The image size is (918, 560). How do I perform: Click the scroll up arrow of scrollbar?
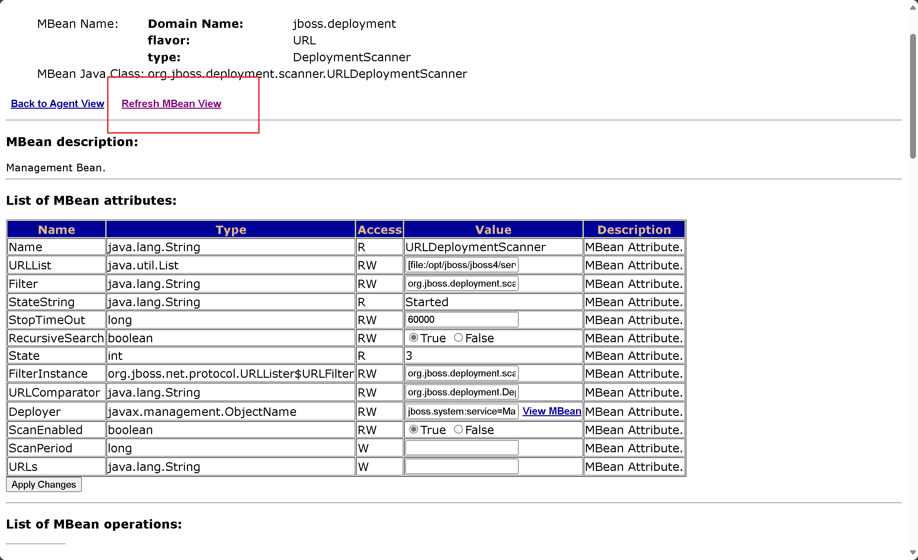(x=912, y=7)
